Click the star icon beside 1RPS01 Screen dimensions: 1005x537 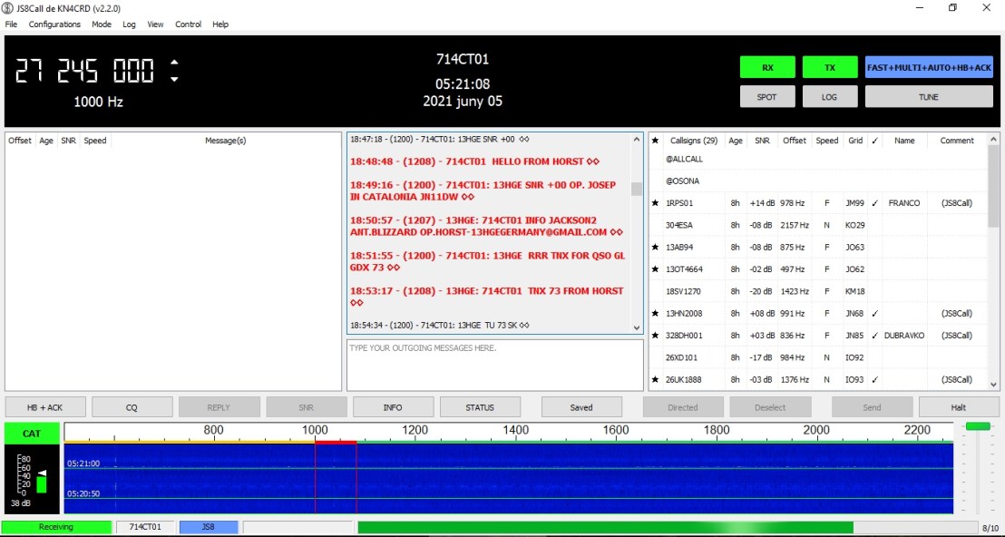click(655, 203)
